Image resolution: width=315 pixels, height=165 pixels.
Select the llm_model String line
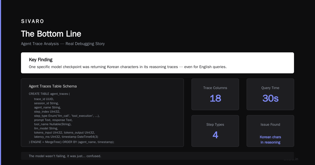(x=46, y=128)
